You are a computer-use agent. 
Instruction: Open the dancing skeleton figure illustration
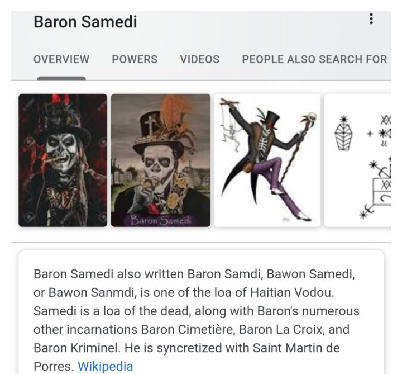[267, 160]
